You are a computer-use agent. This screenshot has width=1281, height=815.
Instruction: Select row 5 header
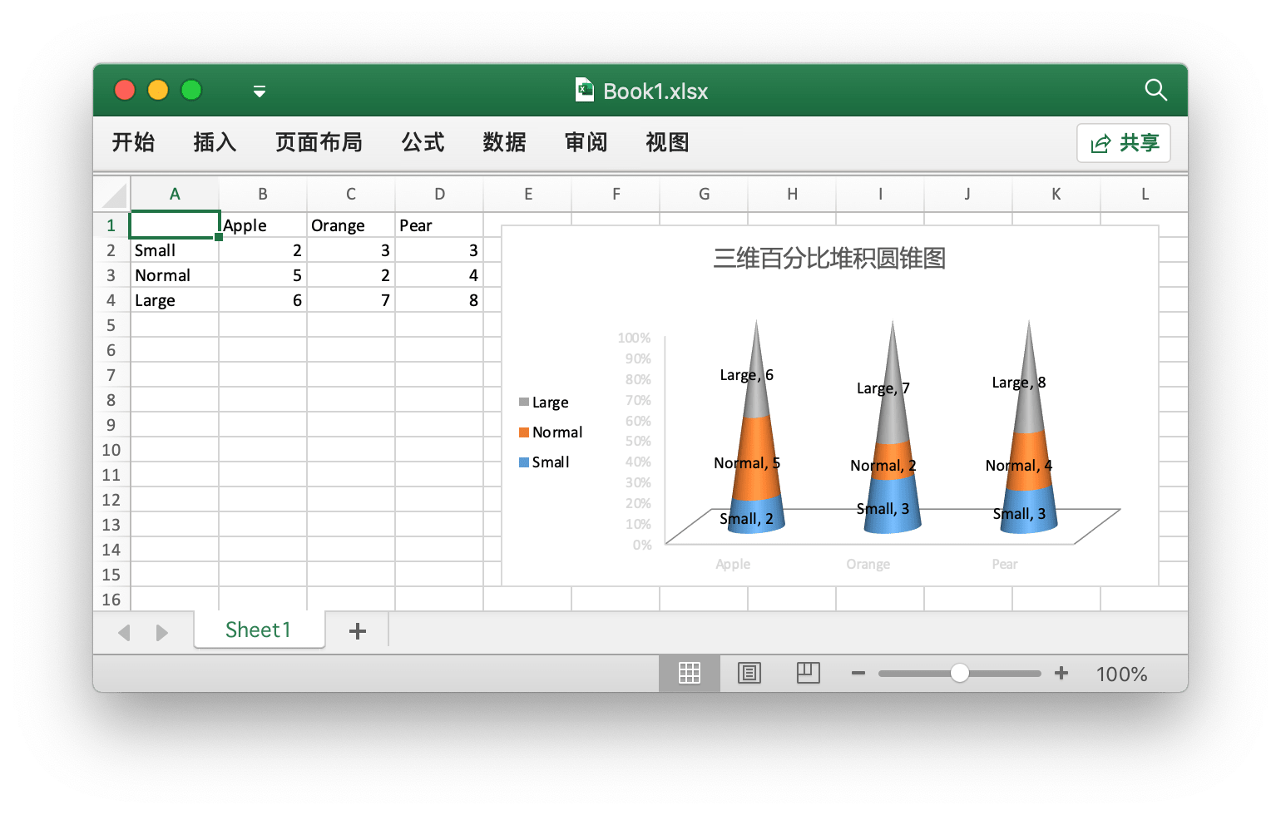point(111,325)
